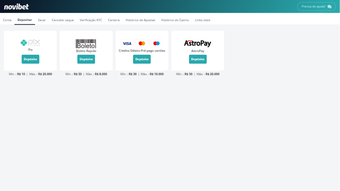Open the Carteira tab
340x191 pixels.
[x=114, y=20]
